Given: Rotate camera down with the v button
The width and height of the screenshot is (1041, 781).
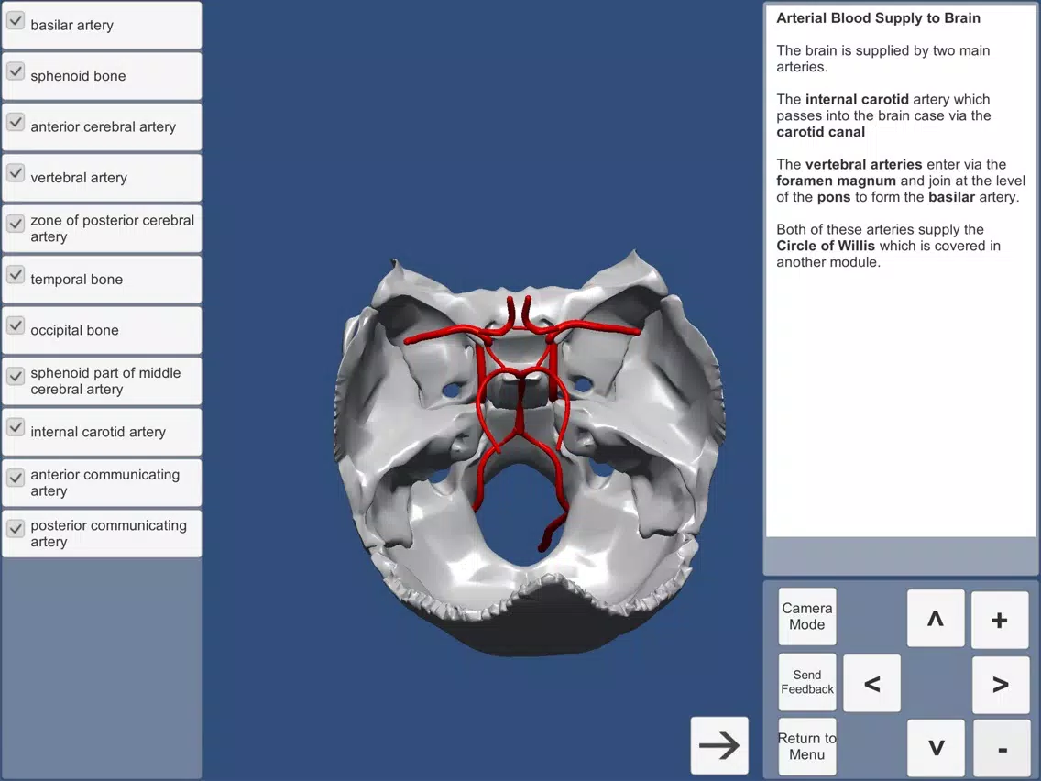Looking at the screenshot, I should click(936, 748).
